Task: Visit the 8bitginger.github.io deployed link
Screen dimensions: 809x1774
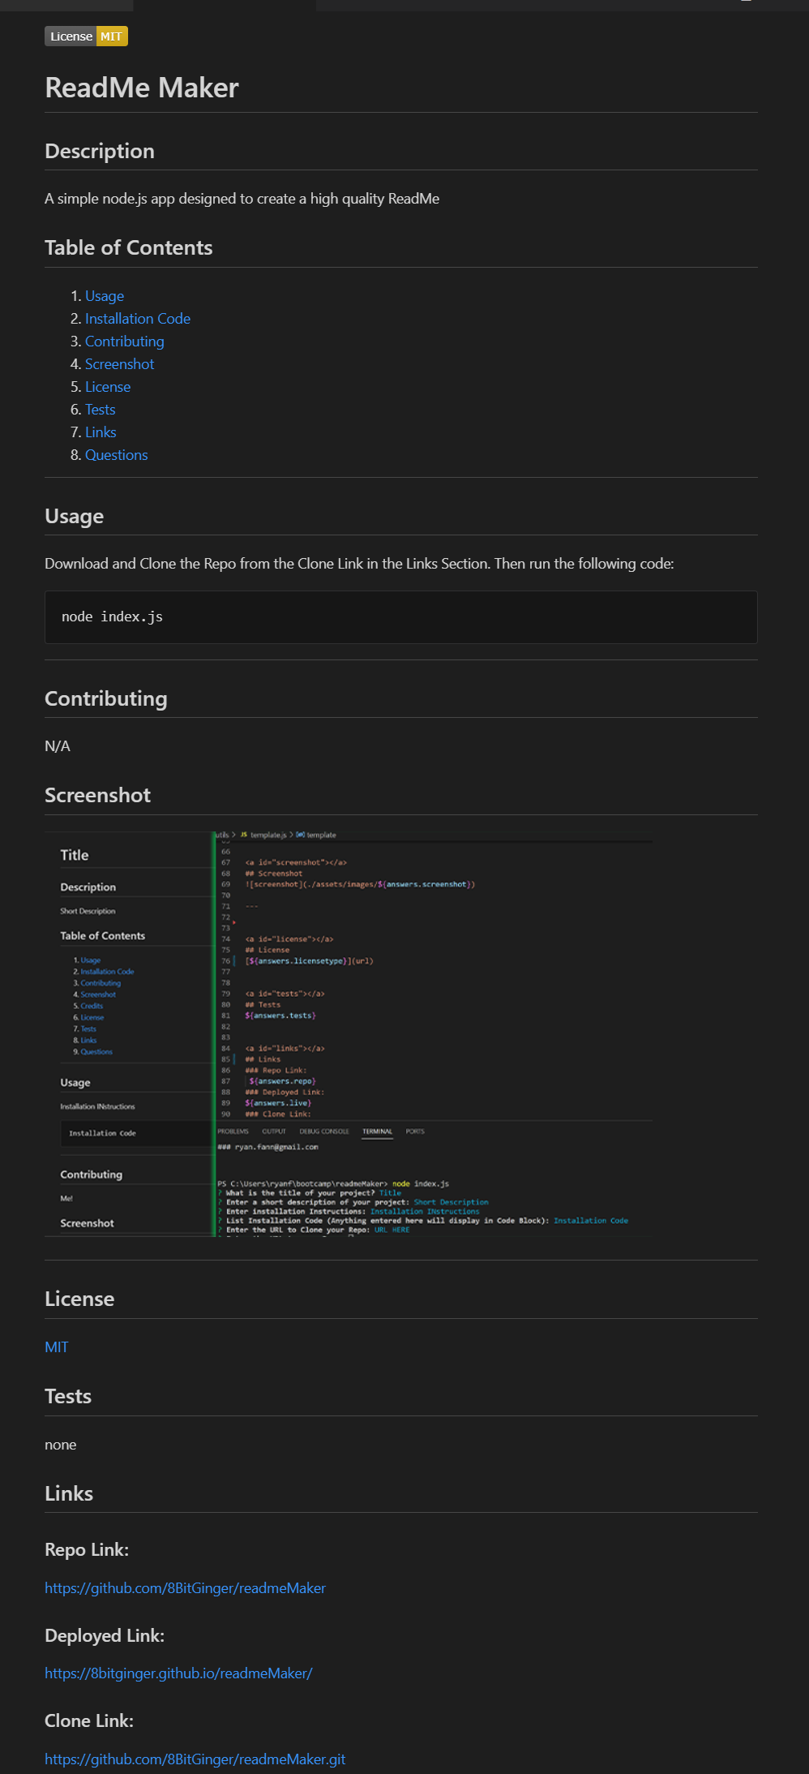Action: (x=178, y=1673)
